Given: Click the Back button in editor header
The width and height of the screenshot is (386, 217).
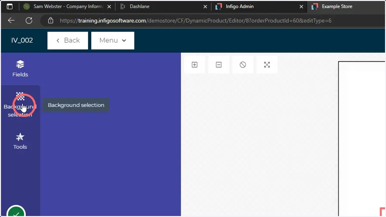Looking at the screenshot, I should point(68,40).
